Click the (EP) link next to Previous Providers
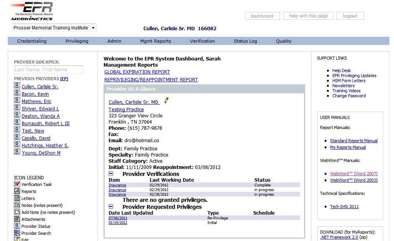 [x=64, y=79]
